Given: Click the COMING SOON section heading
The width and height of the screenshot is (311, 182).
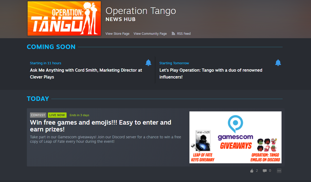Looking at the screenshot, I should (x=51, y=47).
